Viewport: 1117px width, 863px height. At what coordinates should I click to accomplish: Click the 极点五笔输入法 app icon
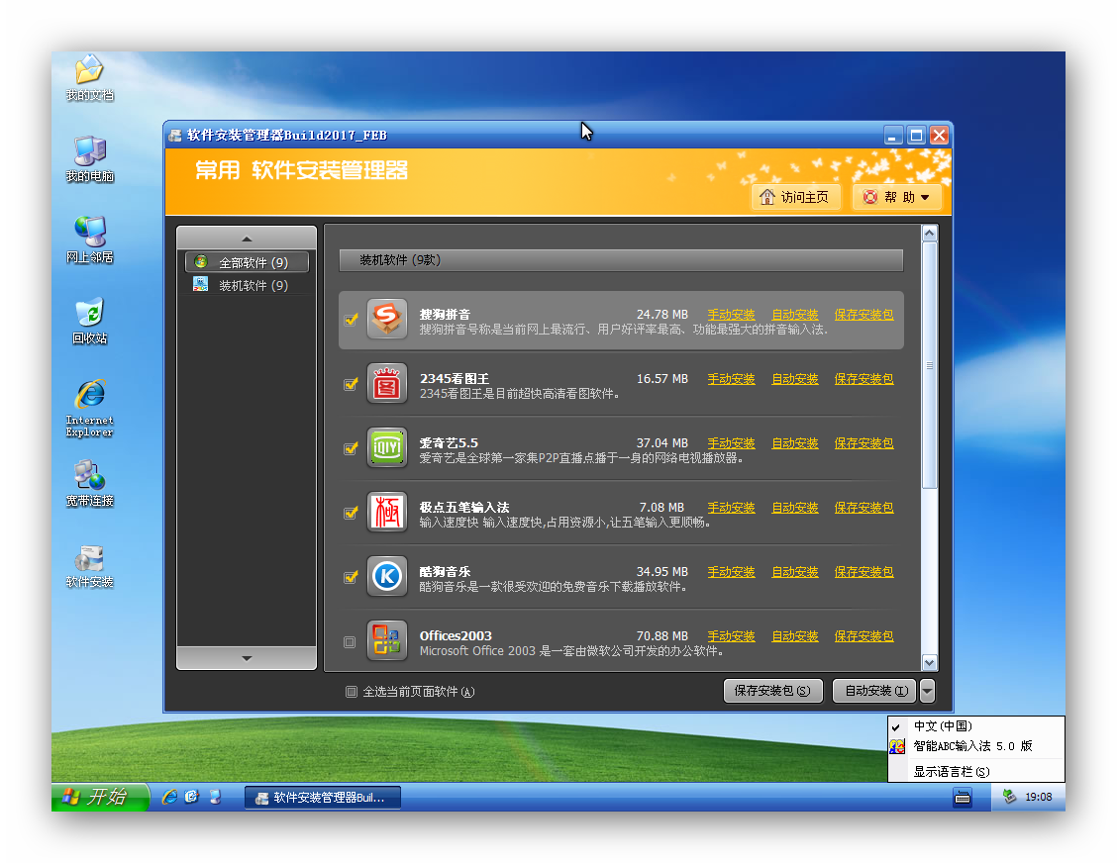coord(387,512)
